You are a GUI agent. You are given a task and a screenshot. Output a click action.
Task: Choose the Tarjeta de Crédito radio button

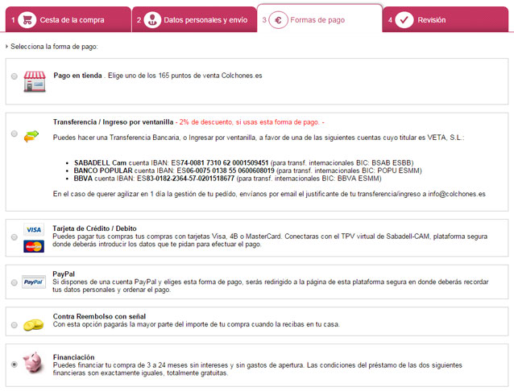coord(15,237)
